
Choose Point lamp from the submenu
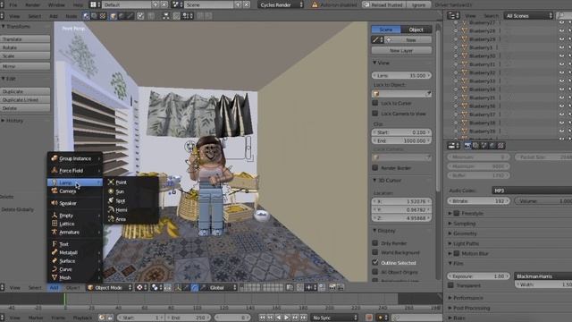pyautogui.click(x=131, y=182)
